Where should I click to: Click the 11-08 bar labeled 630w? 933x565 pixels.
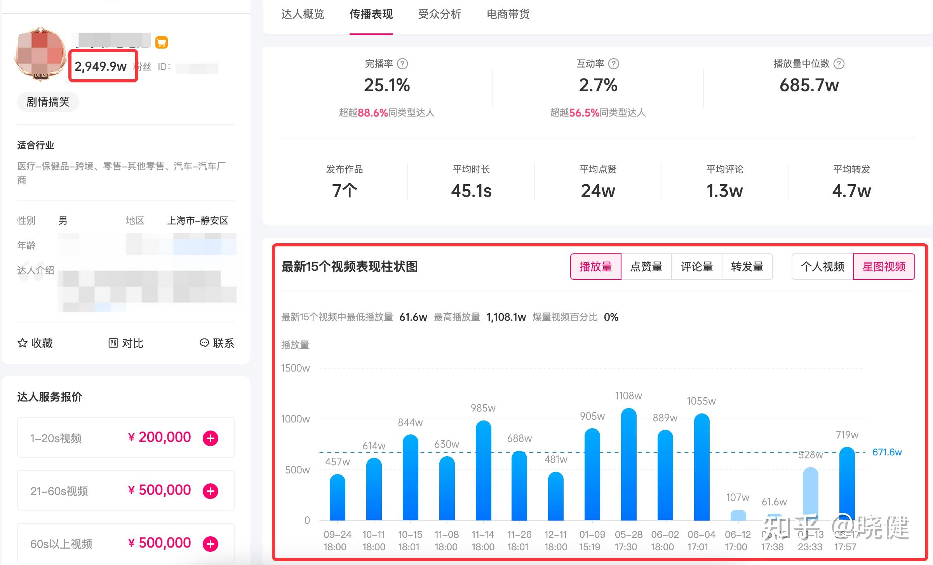(447, 488)
